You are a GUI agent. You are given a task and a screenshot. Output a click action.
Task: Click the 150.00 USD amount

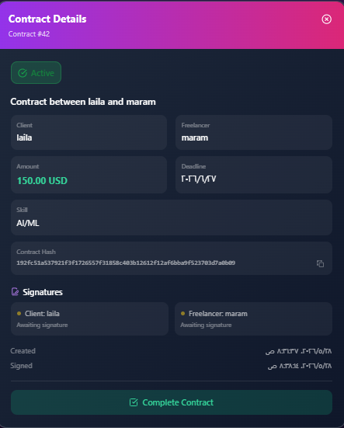[x=42, y=181]
